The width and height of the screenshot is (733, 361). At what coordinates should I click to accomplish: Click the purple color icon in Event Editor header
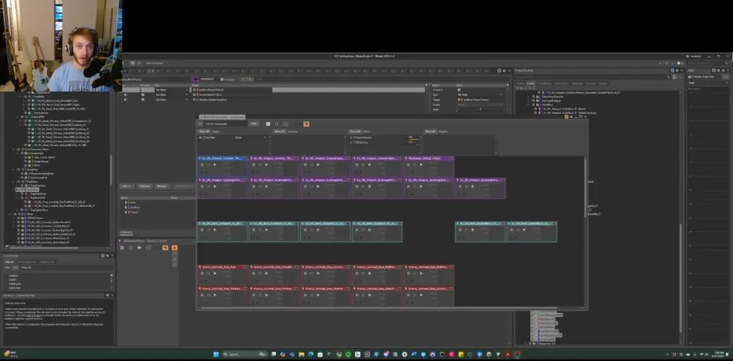click(197, 79)
